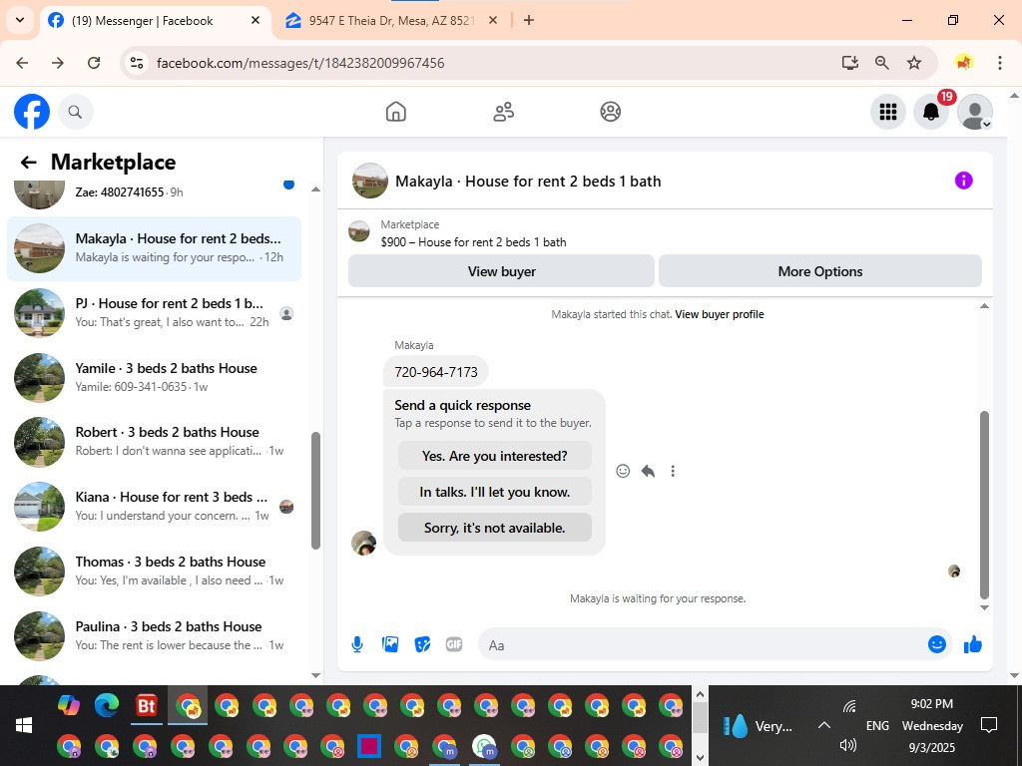
Task: Open PJ House for rent conversation
Action: tap(155, 312)
